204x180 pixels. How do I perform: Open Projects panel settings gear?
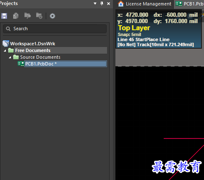click(52, 16)
